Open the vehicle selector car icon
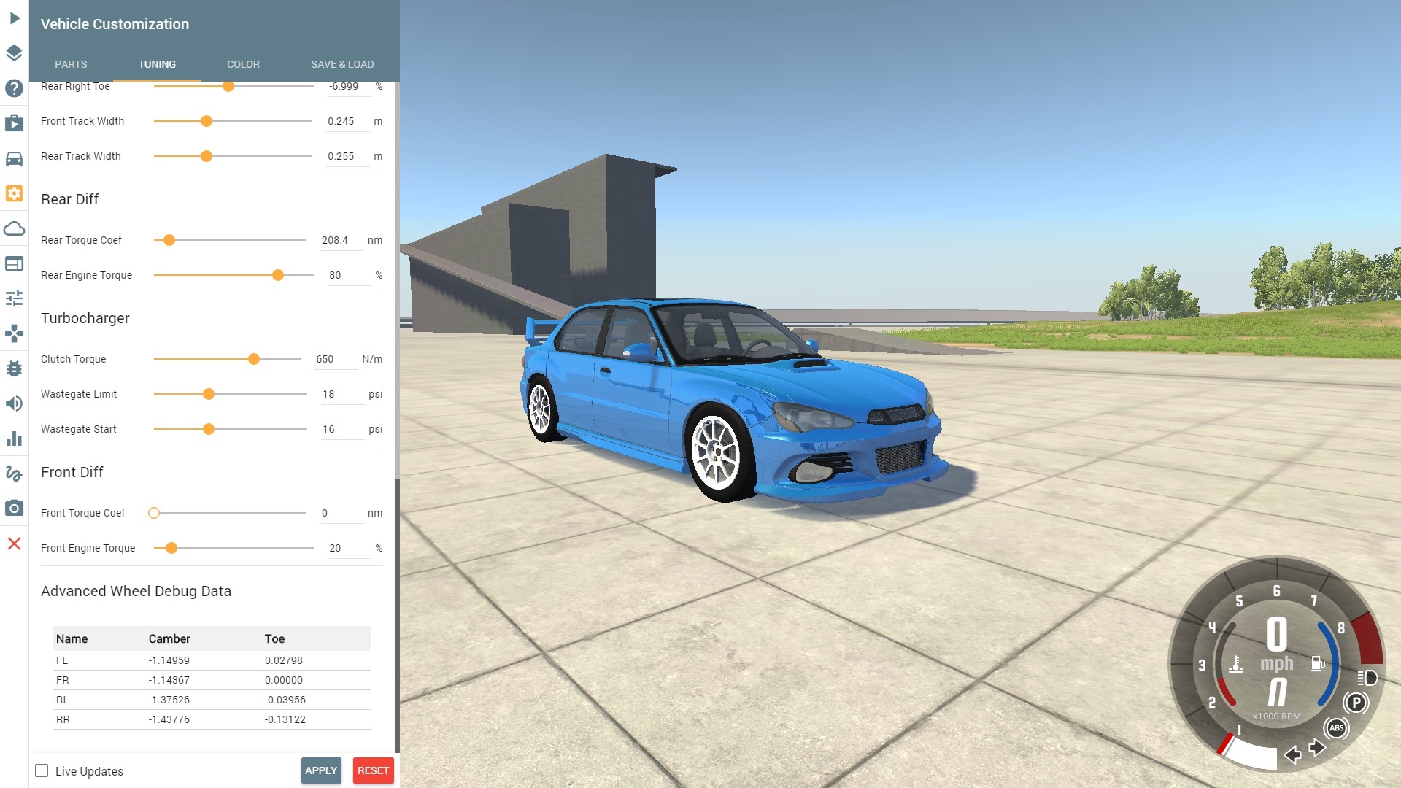The image size is (1401, 788). pyautogui.click(x=14, y=158)
